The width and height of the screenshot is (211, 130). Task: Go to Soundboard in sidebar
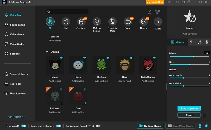coord(15,25)
